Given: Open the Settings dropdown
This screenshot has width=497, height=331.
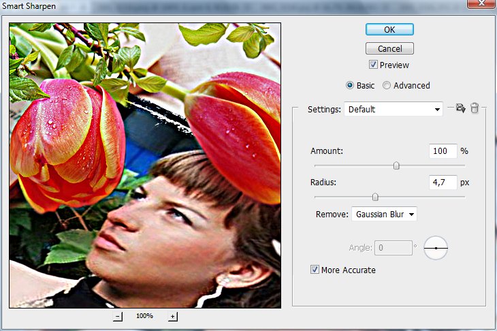Looking at the screenshot, I should click(x=394, y=109).
